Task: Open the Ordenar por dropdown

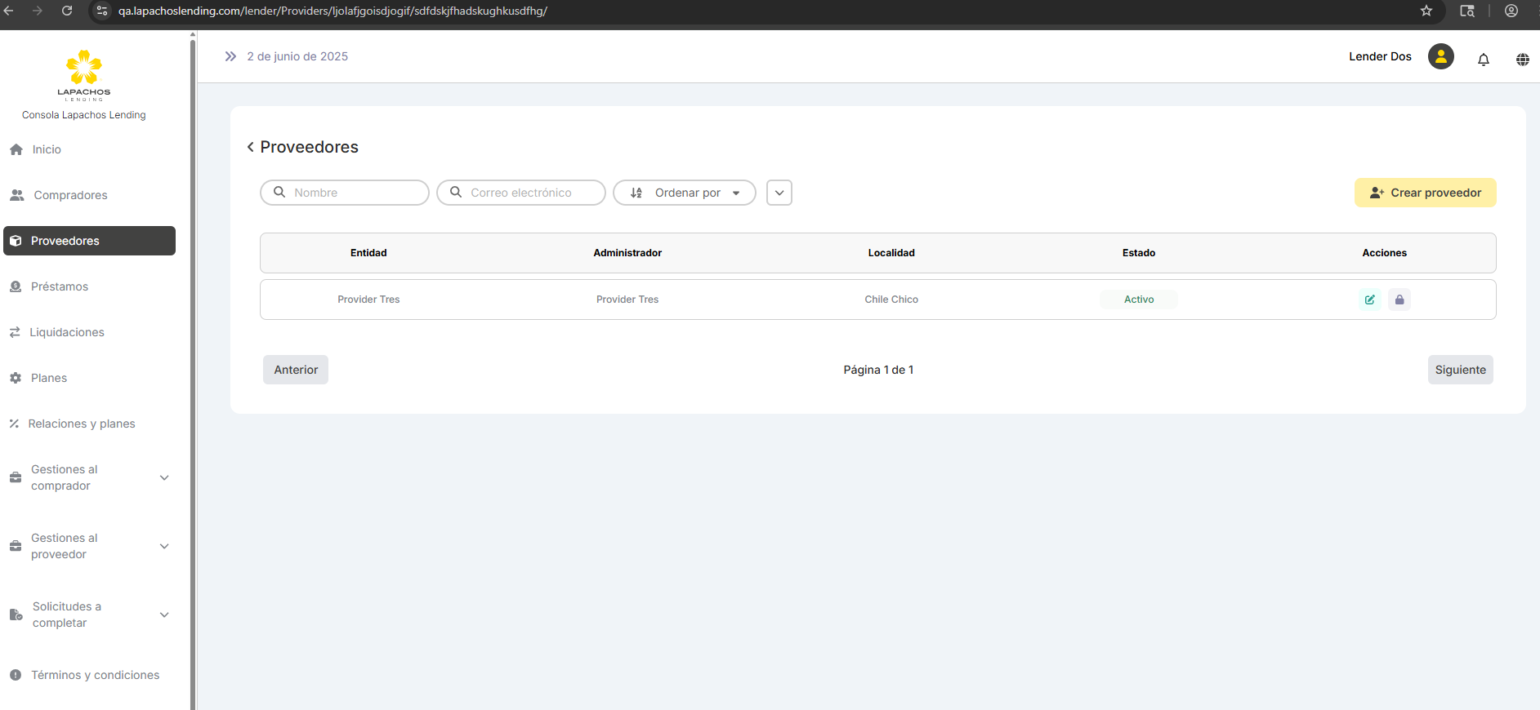Action: coord(684,193)
